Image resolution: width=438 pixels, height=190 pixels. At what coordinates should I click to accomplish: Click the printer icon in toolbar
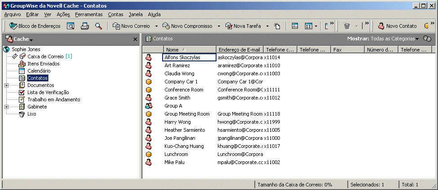coord(84,26)
